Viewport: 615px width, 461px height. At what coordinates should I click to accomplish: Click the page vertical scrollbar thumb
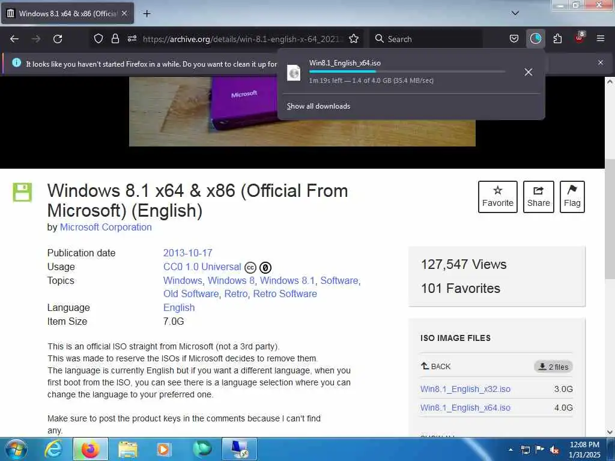coord(610,220)
